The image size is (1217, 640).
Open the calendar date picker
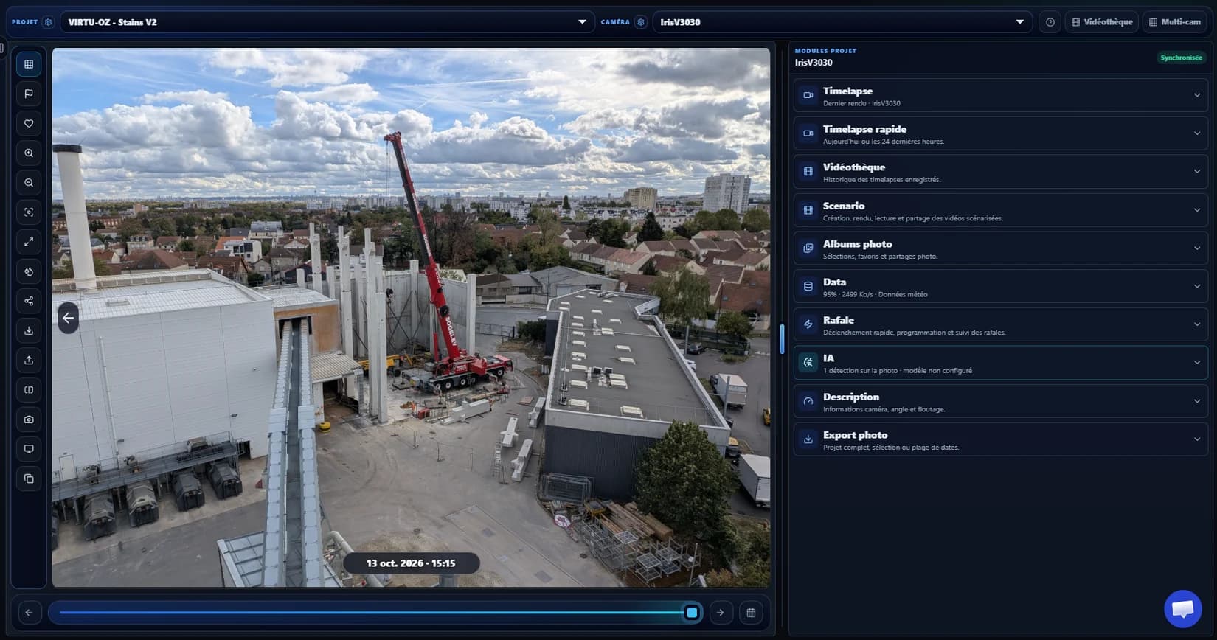coord(751,613)
